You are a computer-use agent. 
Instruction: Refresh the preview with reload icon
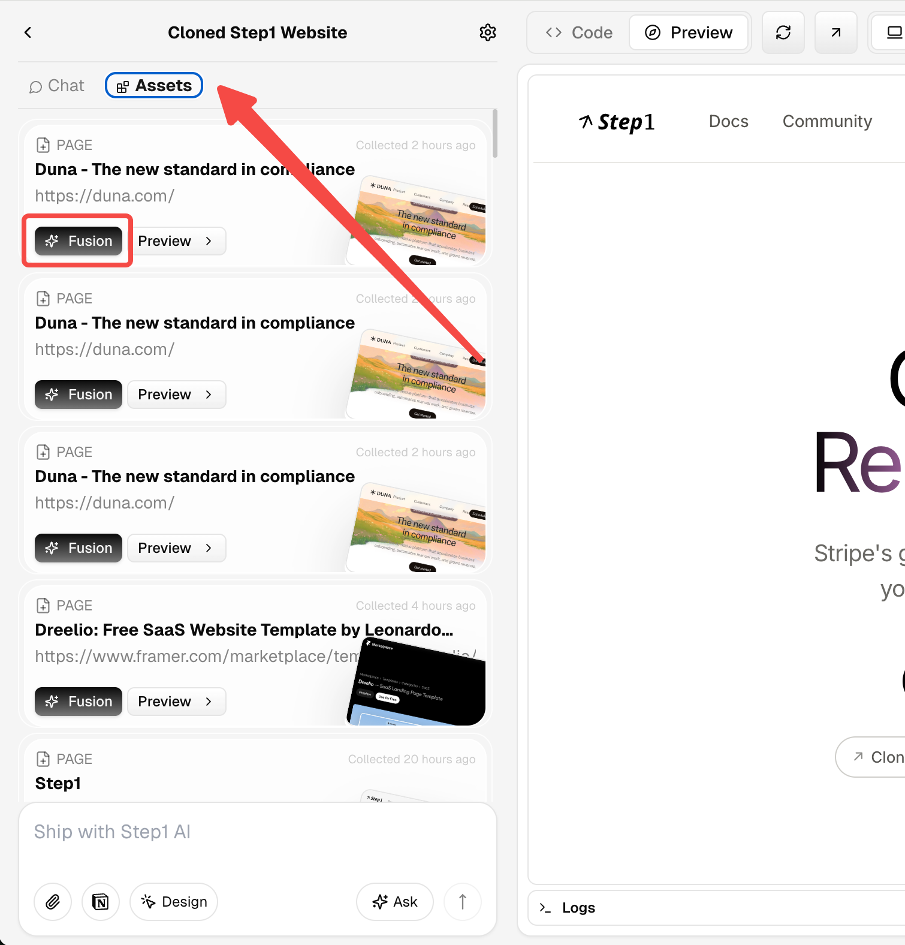tap(783, 32)
